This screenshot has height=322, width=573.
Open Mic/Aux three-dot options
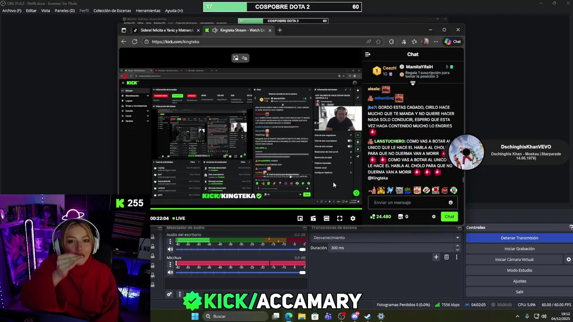[170, 265]
